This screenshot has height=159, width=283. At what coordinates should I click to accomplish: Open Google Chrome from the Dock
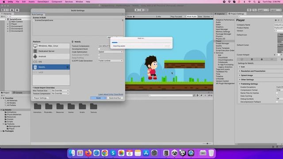pyautogui.click(x=105, y=153)
